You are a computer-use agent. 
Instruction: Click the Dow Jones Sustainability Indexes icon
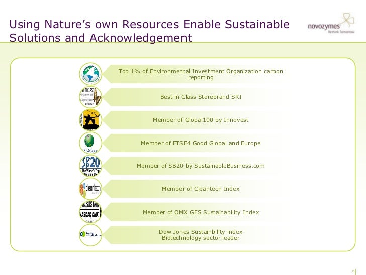point(90,235)
